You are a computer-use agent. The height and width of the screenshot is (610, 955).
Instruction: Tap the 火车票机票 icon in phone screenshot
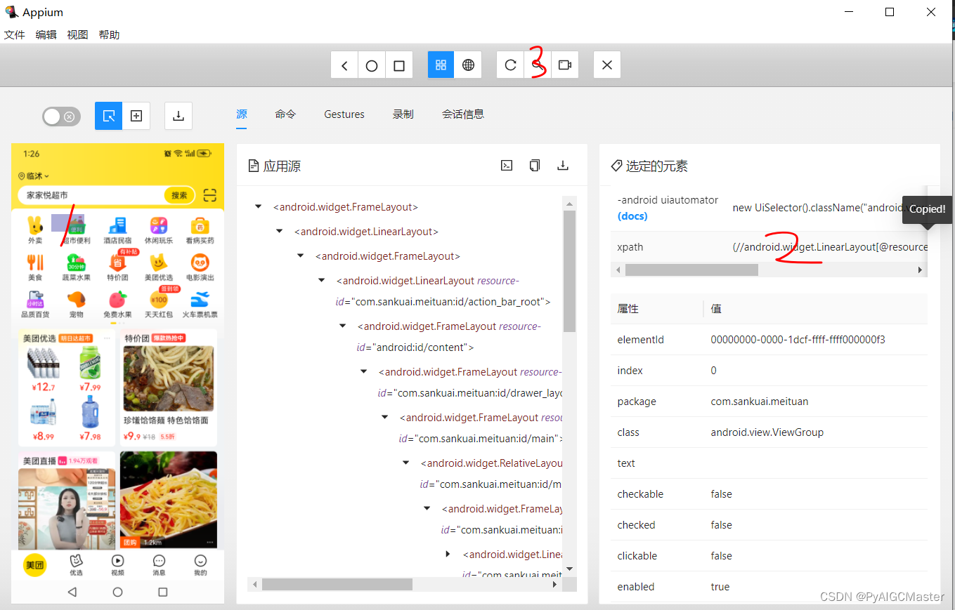click(200, 305)
